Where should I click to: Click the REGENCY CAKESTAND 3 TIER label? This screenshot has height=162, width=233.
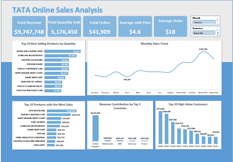pyautogui.click(x=33, y=115)
